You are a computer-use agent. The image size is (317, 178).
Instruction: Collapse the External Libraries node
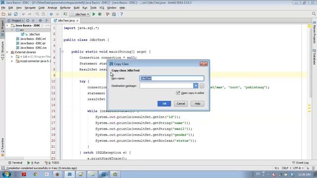[7, 52]
